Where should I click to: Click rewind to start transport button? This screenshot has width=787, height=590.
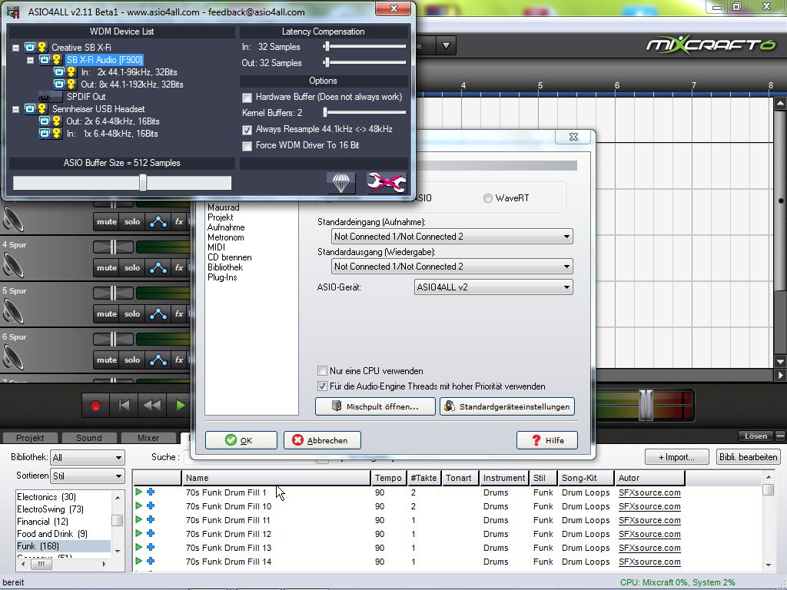point(124,406)
